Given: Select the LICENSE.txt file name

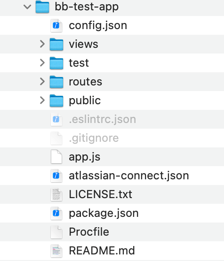Looking at the screenshot, I should tap(101, 194).
